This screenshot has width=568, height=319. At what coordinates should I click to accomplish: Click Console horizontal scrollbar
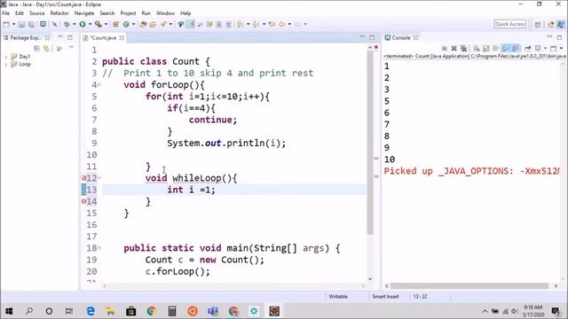[x=469, y=285]
